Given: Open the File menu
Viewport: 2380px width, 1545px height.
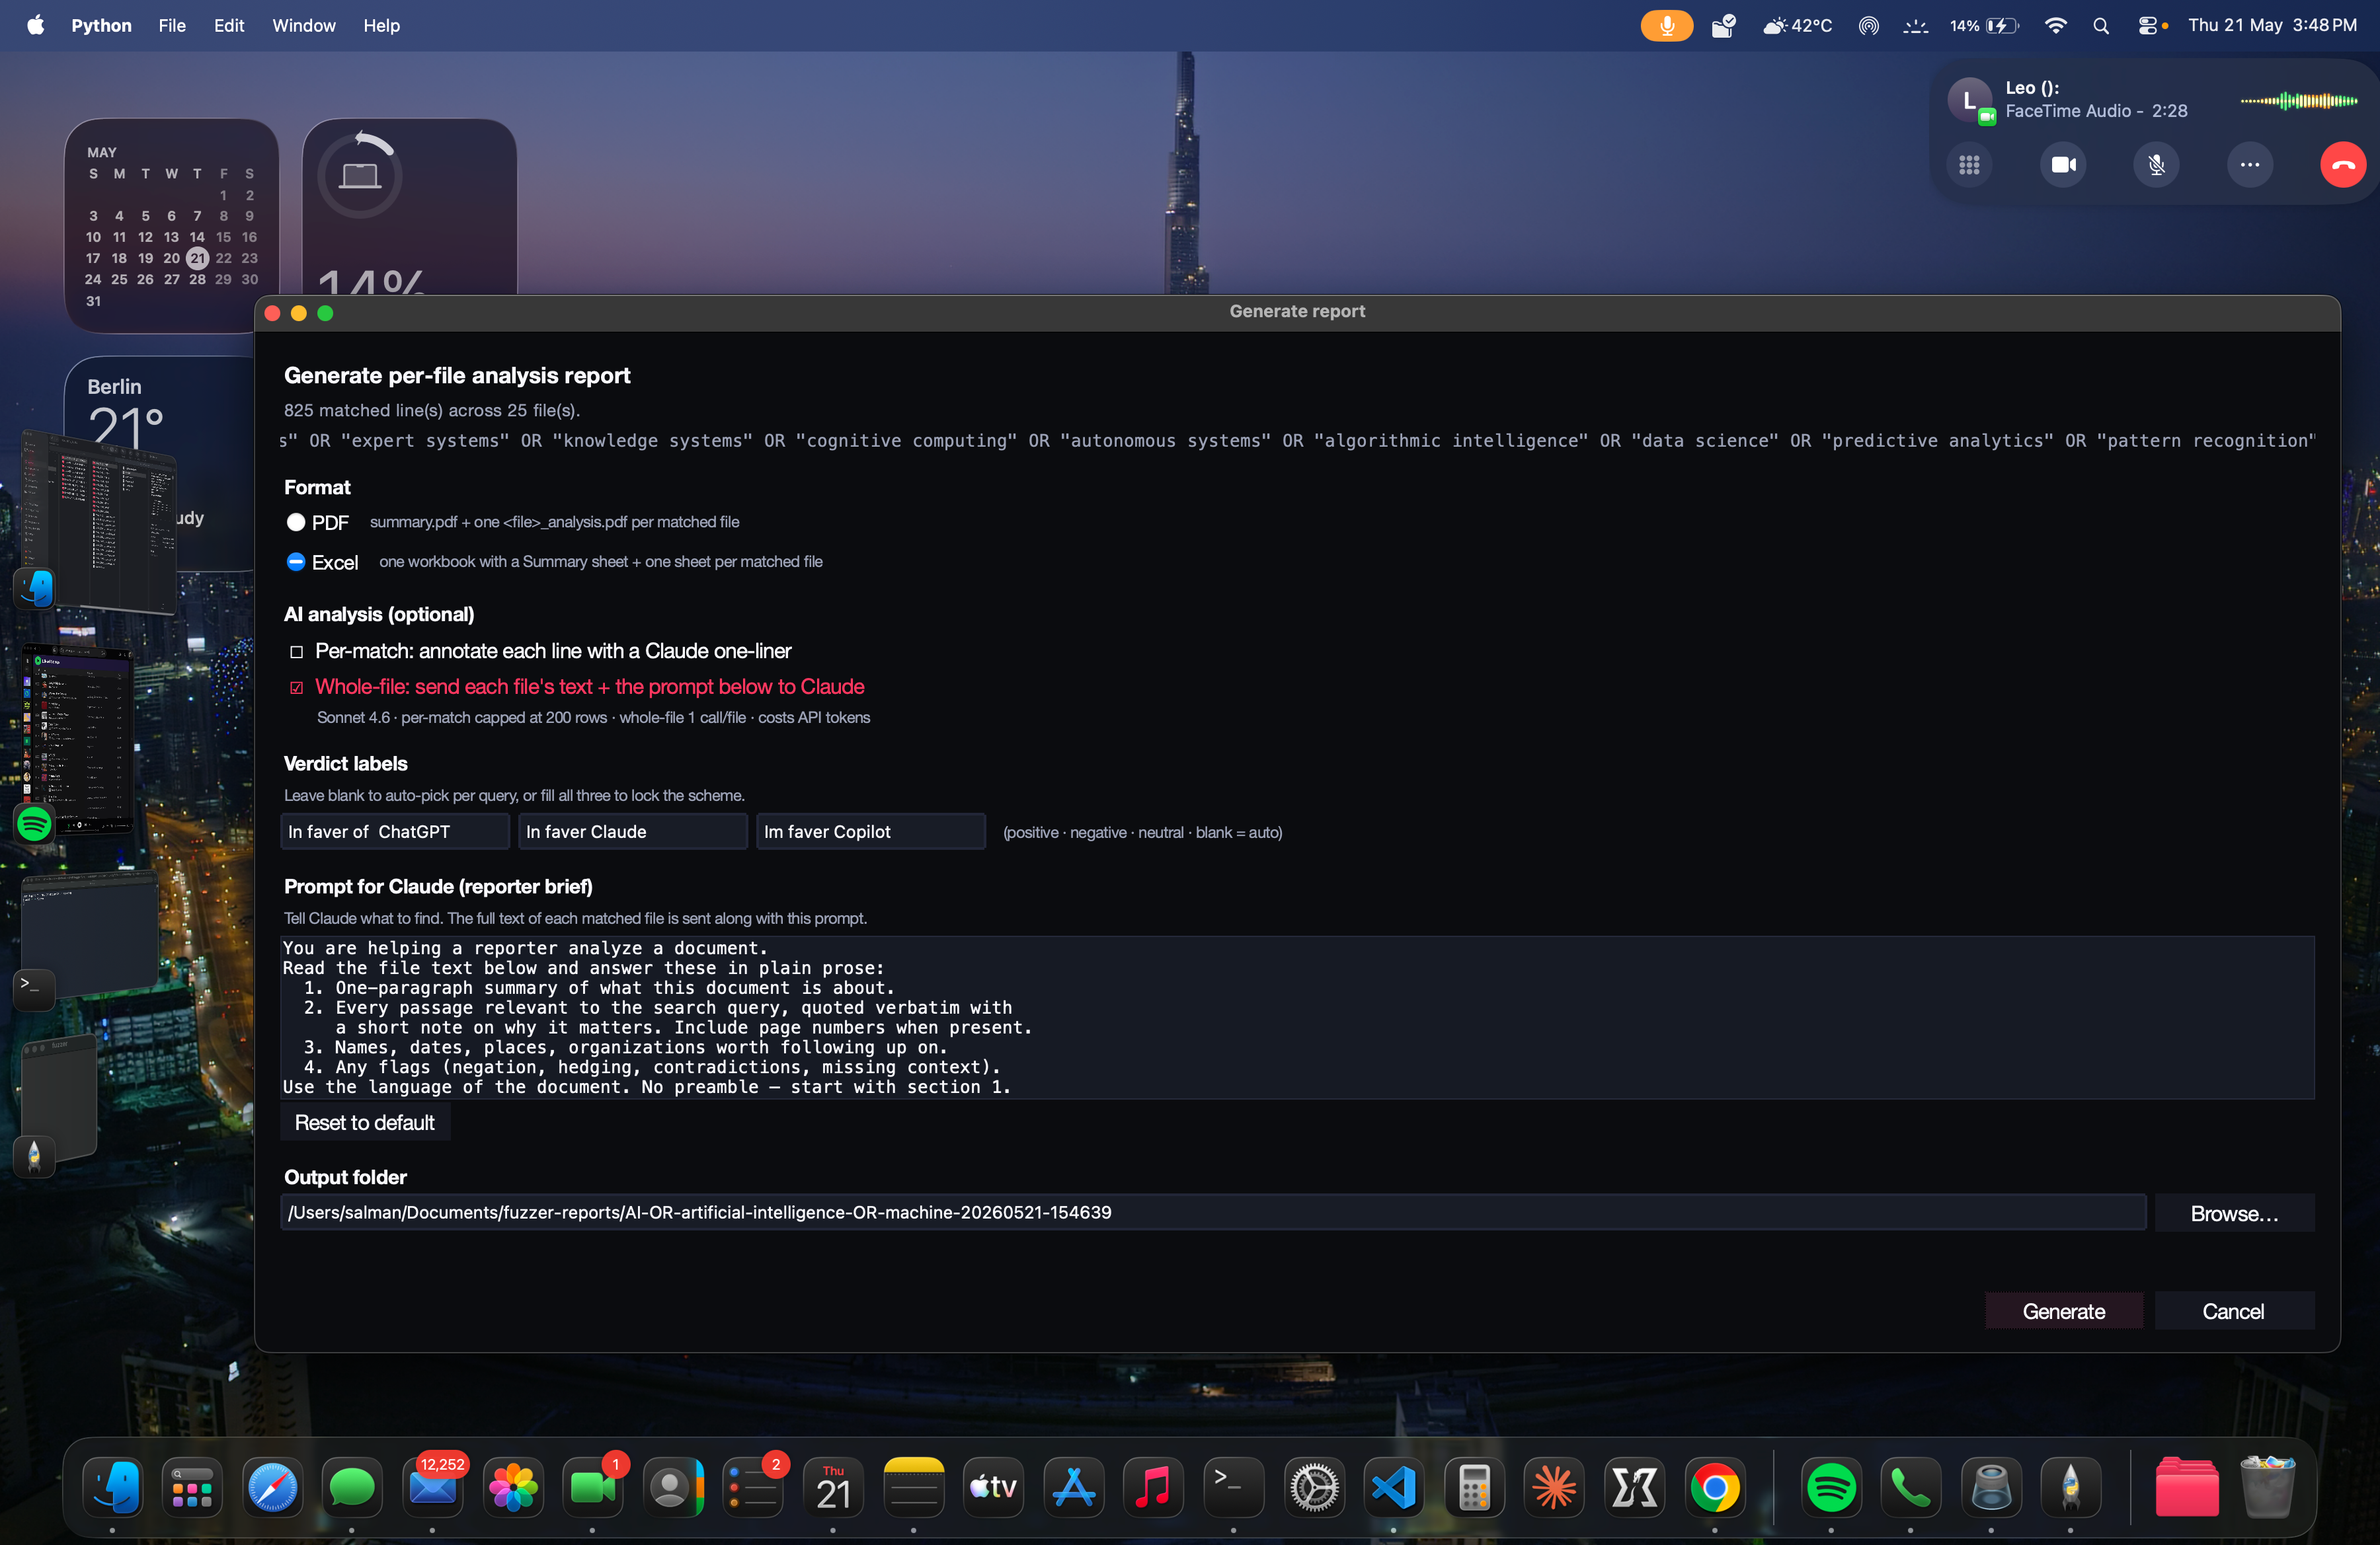Looking at the screenshot, I should [172, 25].
